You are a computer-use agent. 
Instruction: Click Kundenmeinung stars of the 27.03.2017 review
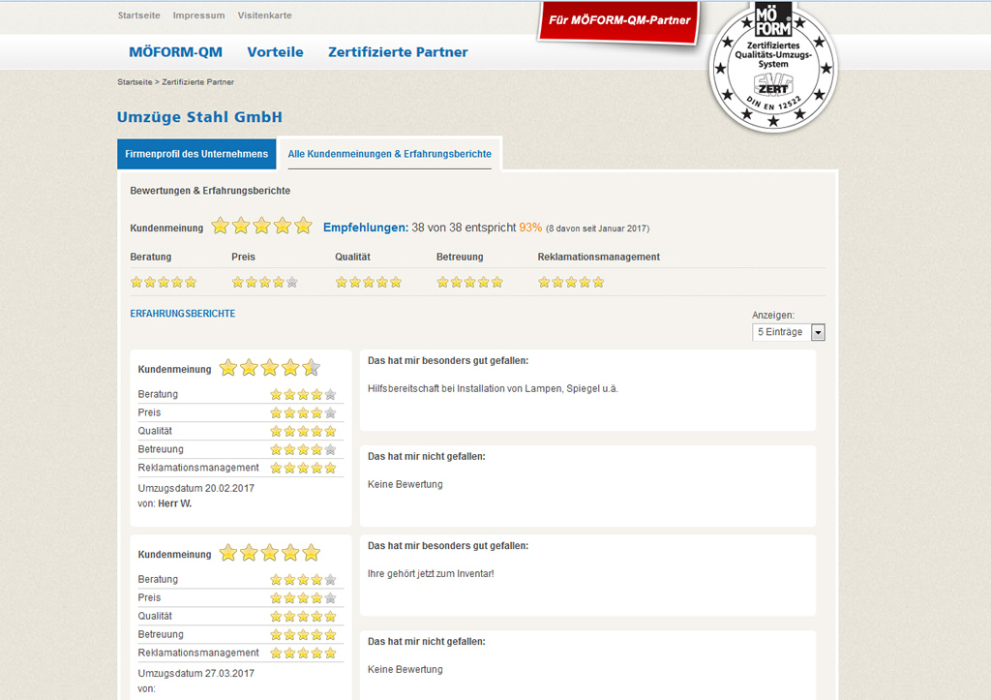click(x=270, y=553)
